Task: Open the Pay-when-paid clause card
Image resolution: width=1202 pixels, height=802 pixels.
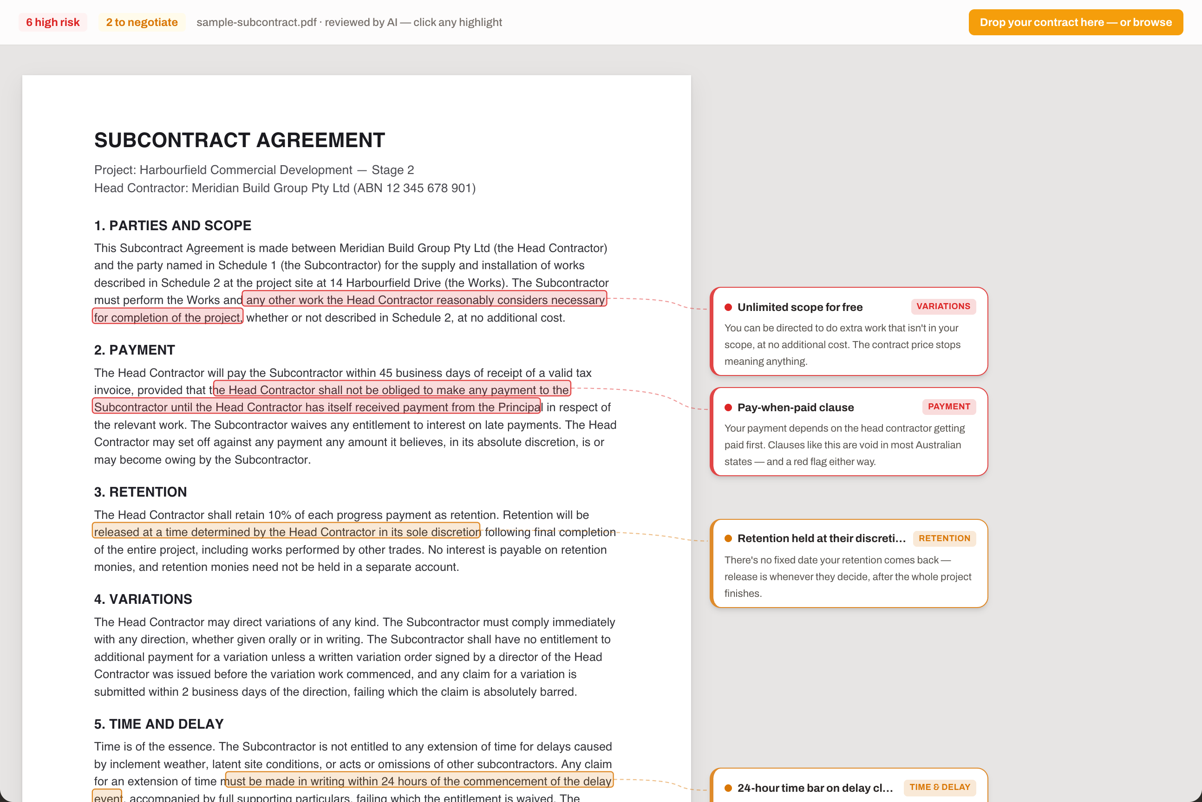Action: pos(849,432)
